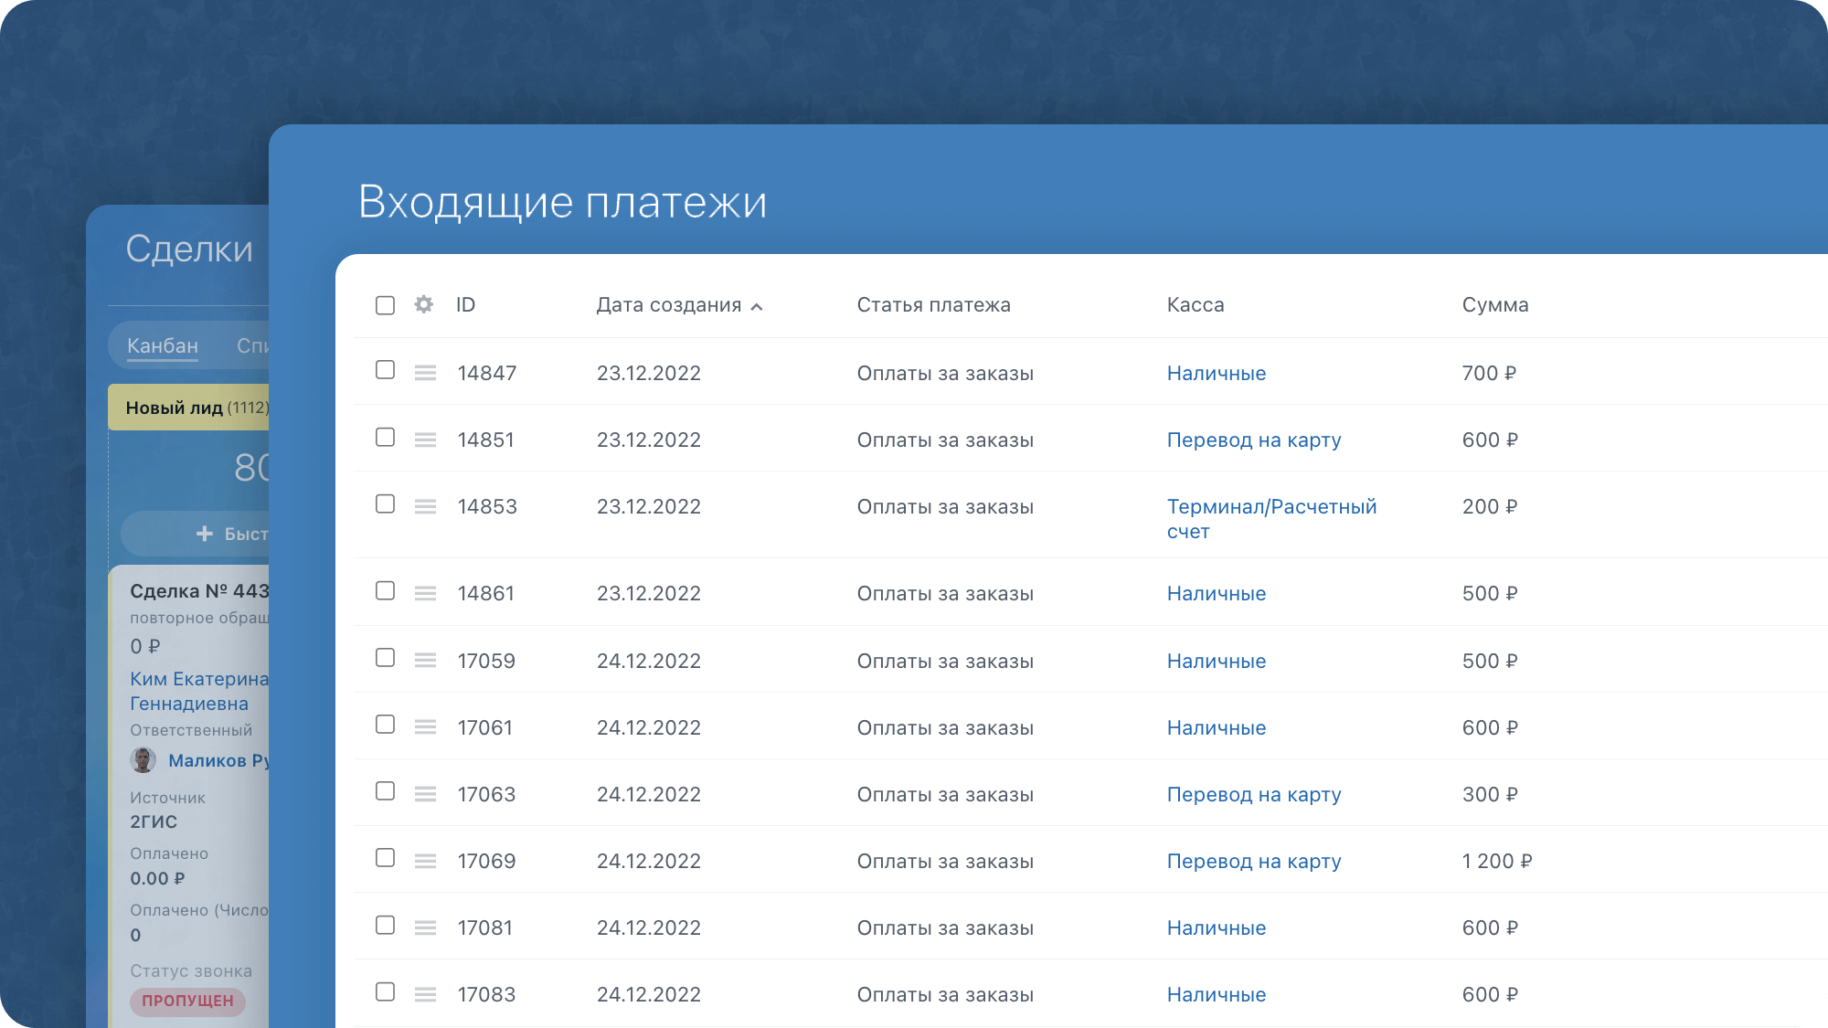Open the row menu icon for payment 14853
The width and height of the screenshot is (1828, 1028).
pos(425,505)
